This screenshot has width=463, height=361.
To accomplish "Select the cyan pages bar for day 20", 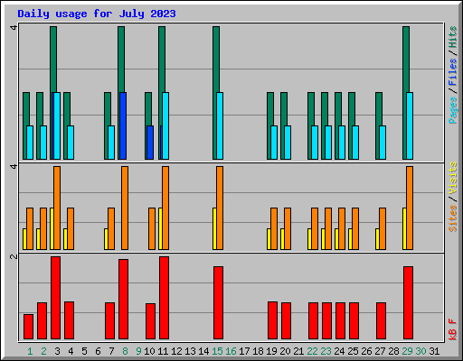I will [288, 143].
